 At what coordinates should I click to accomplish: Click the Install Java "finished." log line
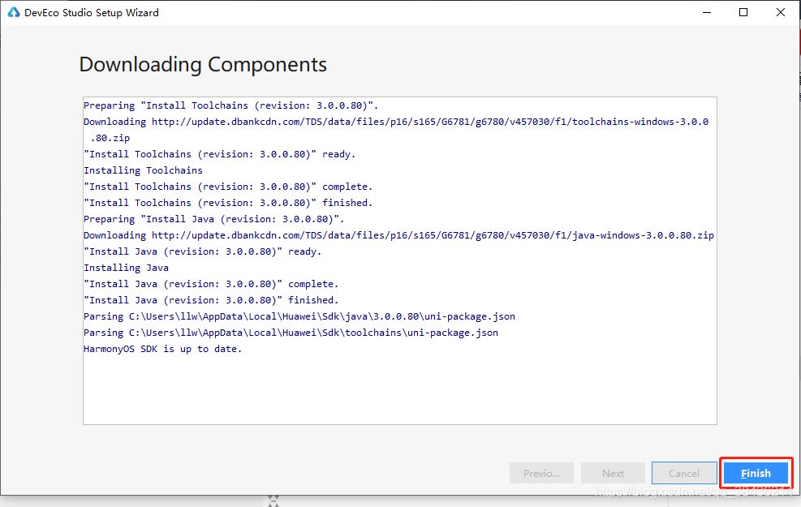(x=211, y=300)
